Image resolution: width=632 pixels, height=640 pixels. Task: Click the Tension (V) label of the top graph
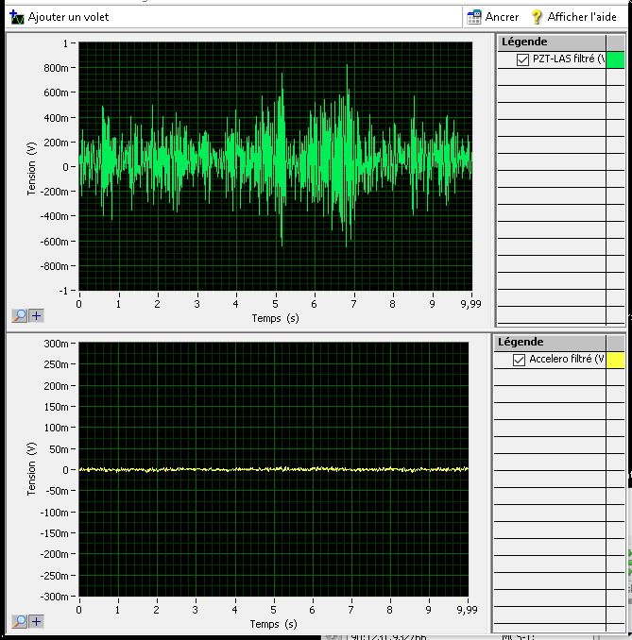31,168
